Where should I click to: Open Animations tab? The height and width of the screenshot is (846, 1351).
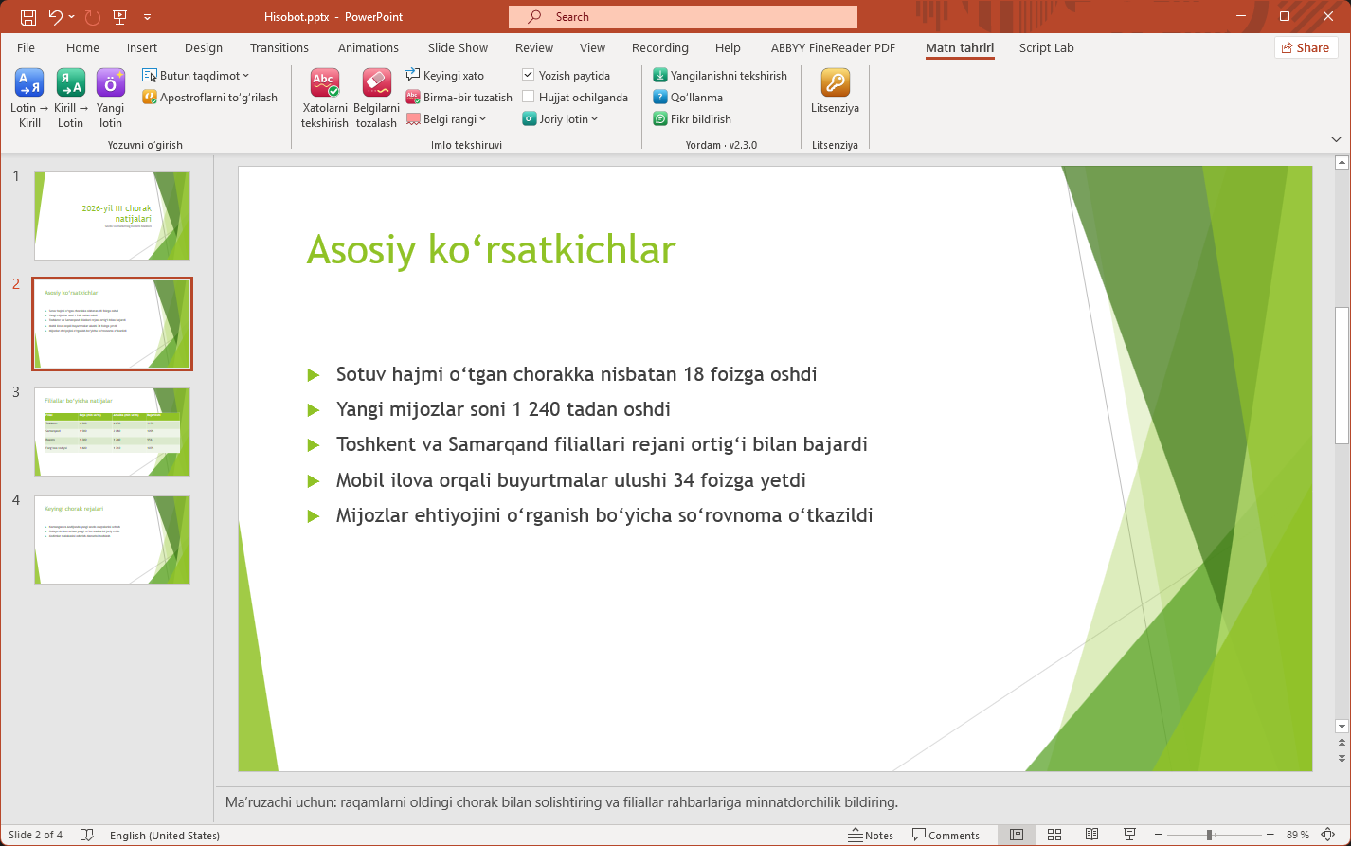[369, 47]
